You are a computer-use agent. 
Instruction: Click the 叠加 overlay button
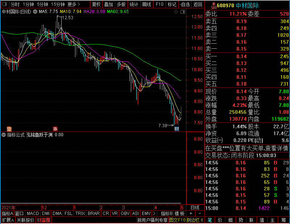click(x=108, y=4)
